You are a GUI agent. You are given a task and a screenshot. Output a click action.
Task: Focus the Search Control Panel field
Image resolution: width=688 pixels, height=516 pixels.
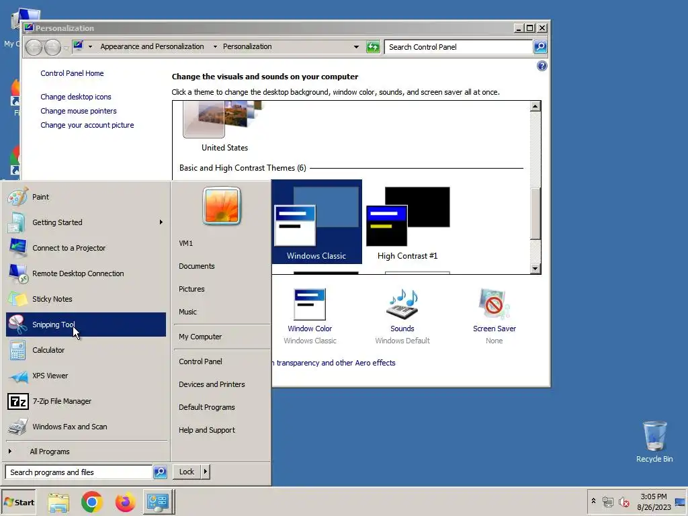[x=458, y=47]
